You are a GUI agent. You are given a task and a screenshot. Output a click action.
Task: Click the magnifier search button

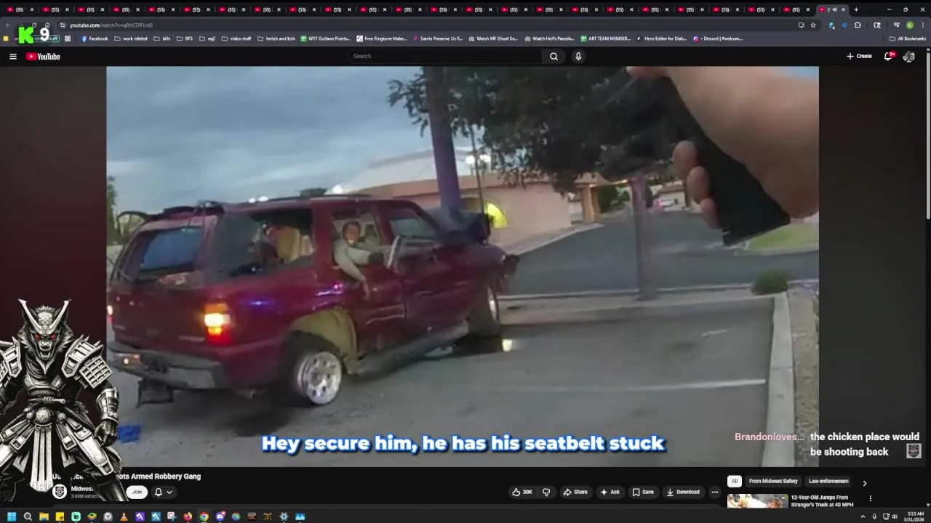[554, 56]
